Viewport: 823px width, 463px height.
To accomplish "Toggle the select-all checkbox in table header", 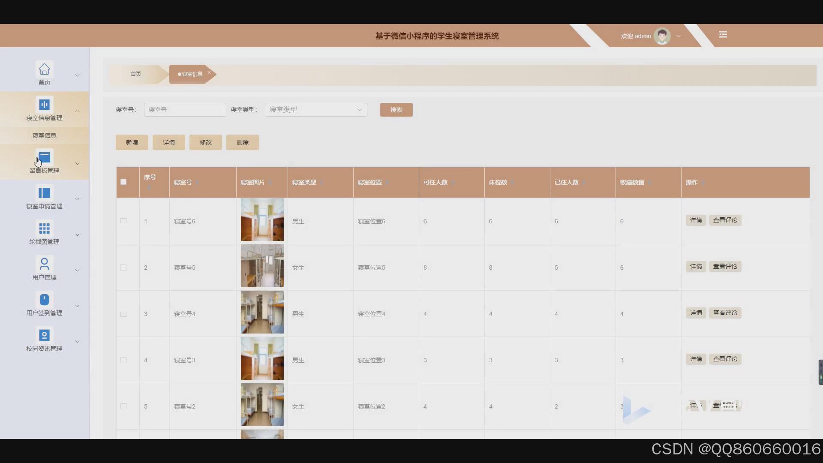I will click(x=123, y=182).
